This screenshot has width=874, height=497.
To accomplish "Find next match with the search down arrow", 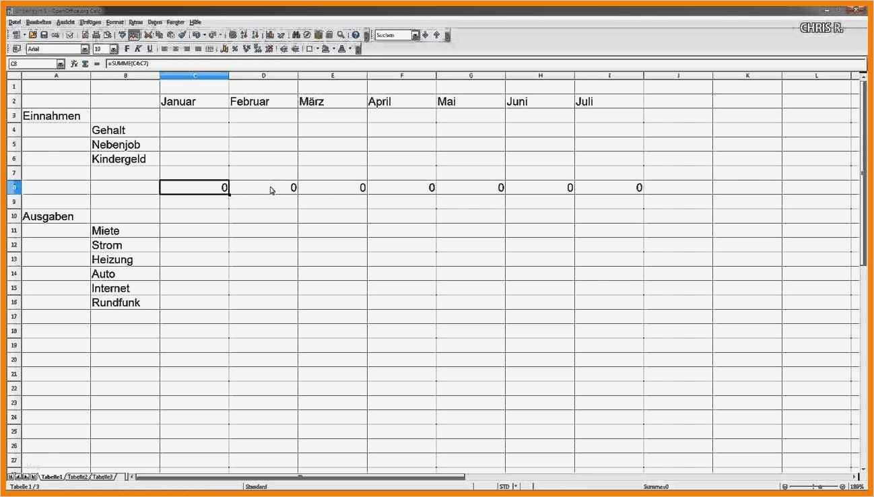I will [426, 35].
